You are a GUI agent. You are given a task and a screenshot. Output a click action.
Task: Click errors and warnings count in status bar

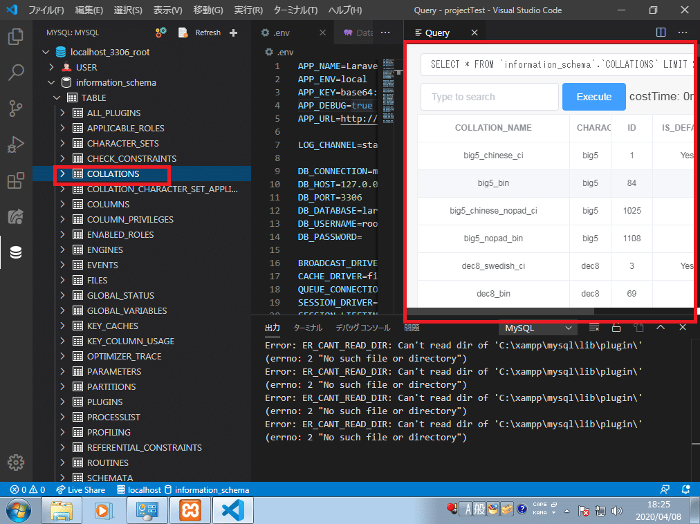tap(28, 489)
